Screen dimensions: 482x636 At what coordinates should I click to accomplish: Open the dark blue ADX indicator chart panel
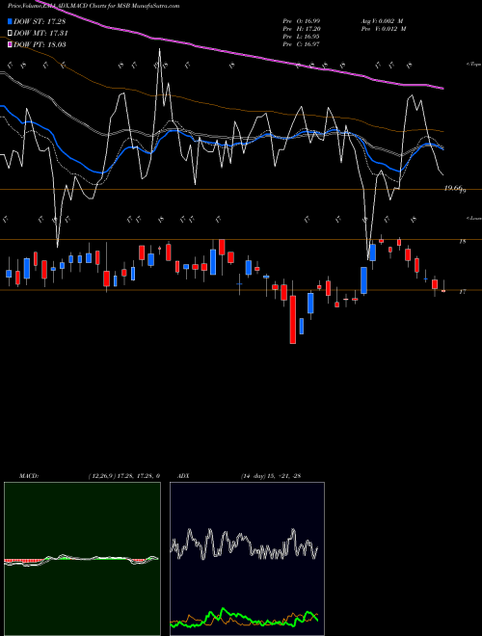click(247, 559)
